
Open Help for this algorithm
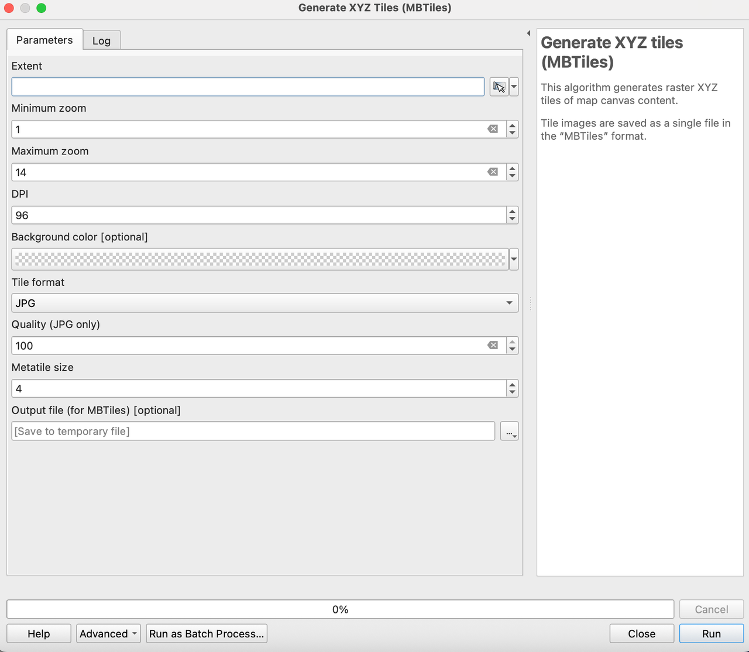[x=39, y=634]
